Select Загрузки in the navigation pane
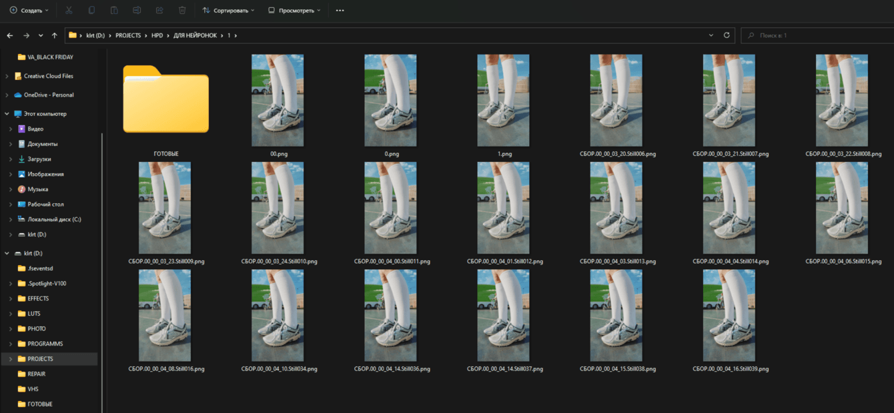This screenshot has height=413, width=894. [x=39, y=159]
